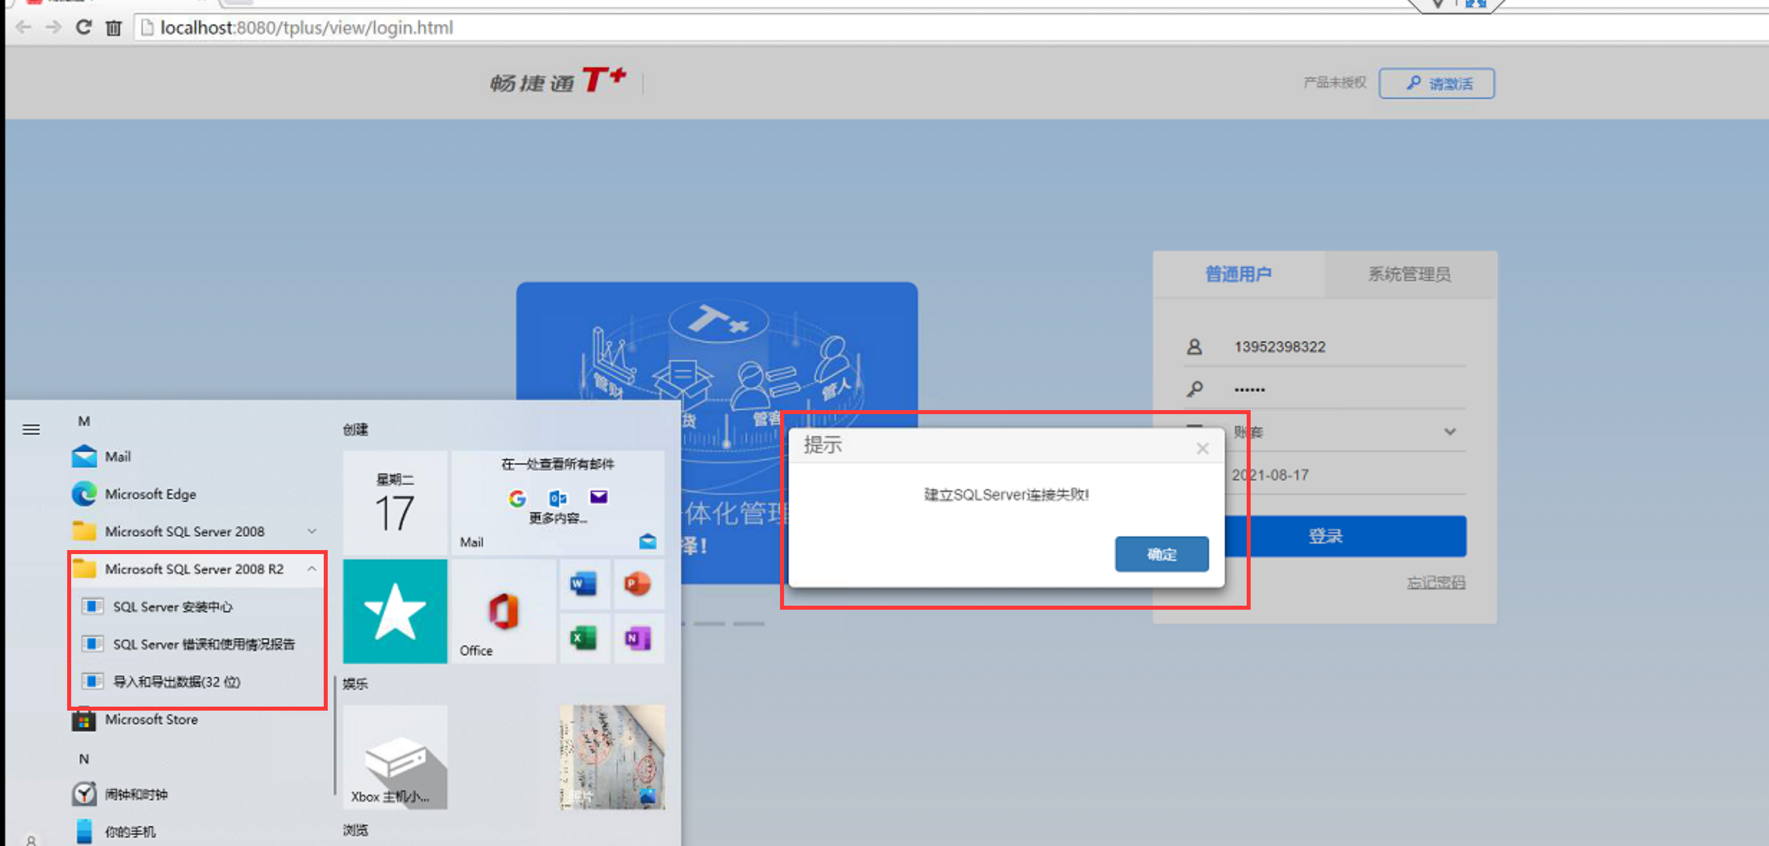Viewport: 1769px width, 846px height.
Task: Click the 畅捷通 T+ logo
Action: click(x=558, y=81)
